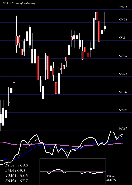Click the 67.25 price axis label
The image size is (132, 185).
pyautogui.click(x=123, y=56)
